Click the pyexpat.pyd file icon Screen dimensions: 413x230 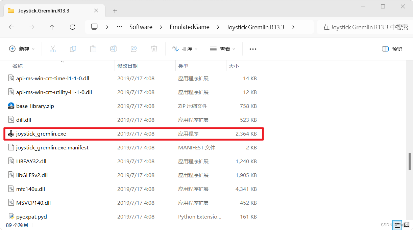[11, 217]
